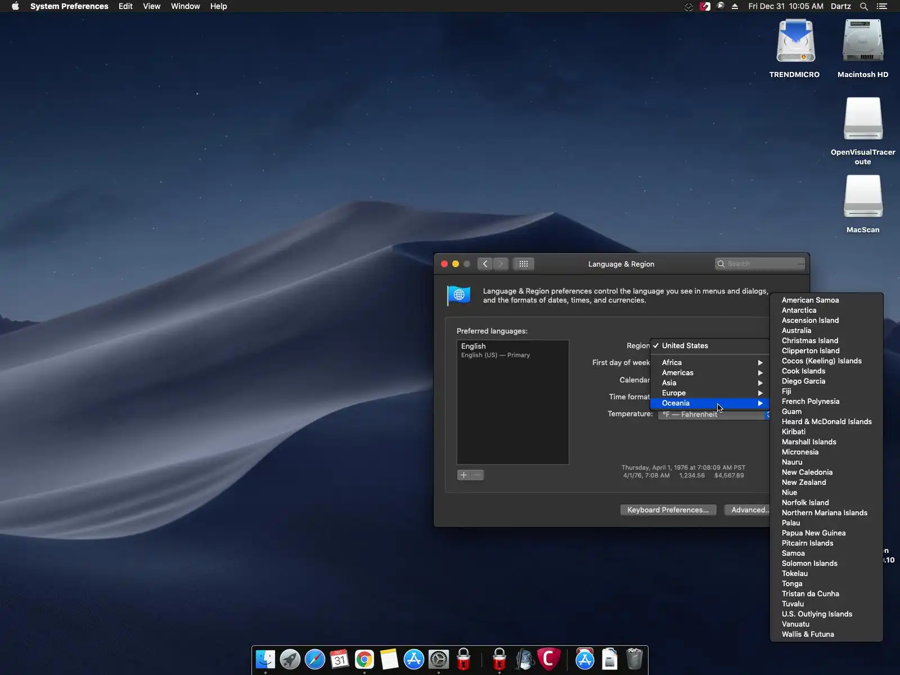
Task: Expand the Asia region submenu
Action: 710,383
